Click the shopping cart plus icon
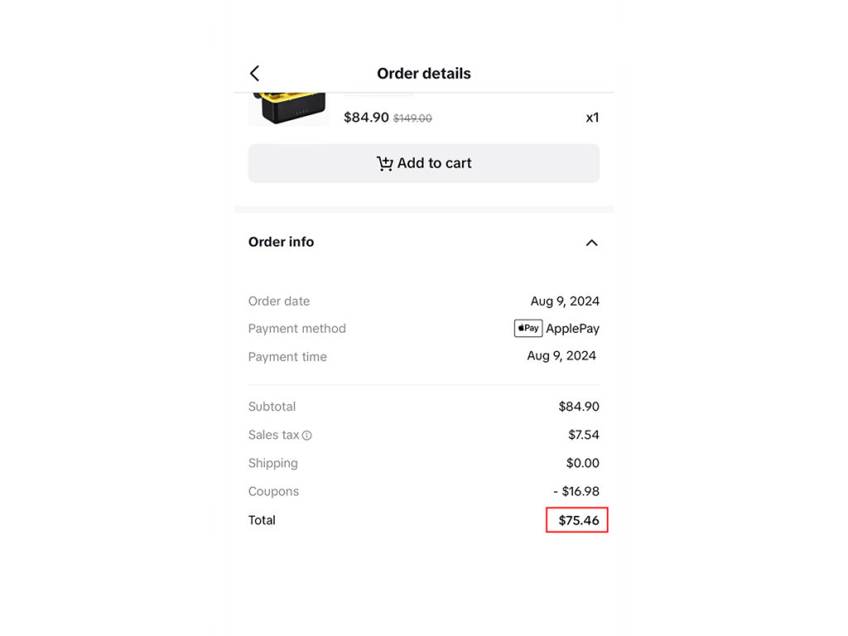The image size is (848, 636). [x=385, y=164]
